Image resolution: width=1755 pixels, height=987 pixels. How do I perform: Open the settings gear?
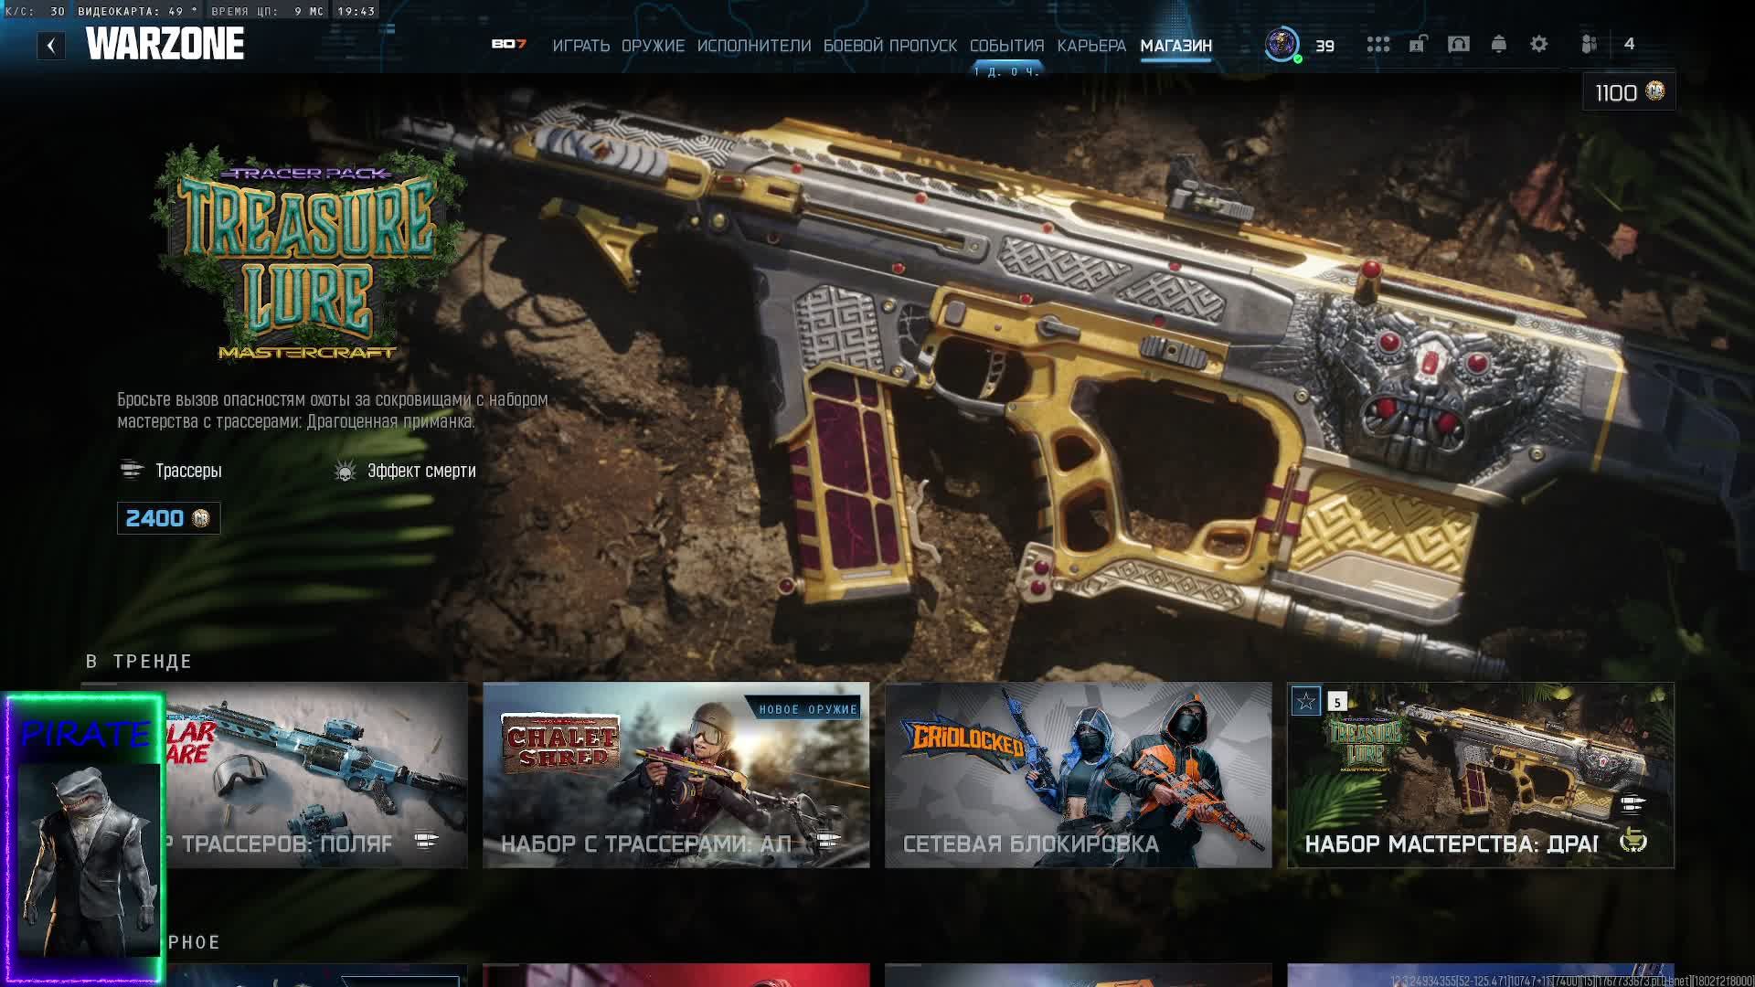(1538, 44)
